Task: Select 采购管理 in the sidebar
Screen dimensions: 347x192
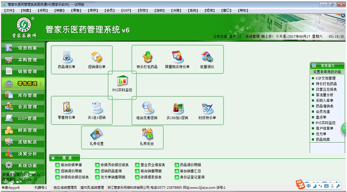Action: point(23,60)
